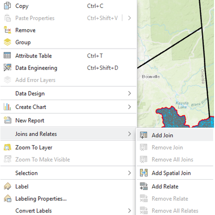The image size is (215, 215).
Task: Expand the Data Design submenu arrow
Action: click(x=130, y=93)
